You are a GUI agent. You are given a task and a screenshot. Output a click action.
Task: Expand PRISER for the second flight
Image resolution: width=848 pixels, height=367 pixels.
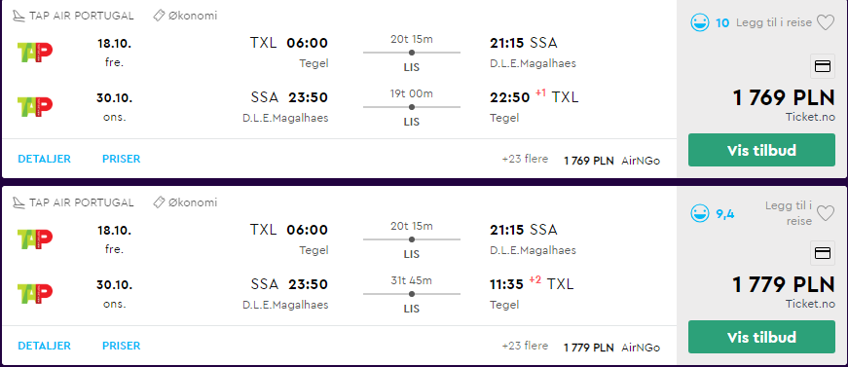[x=121, y=346]
